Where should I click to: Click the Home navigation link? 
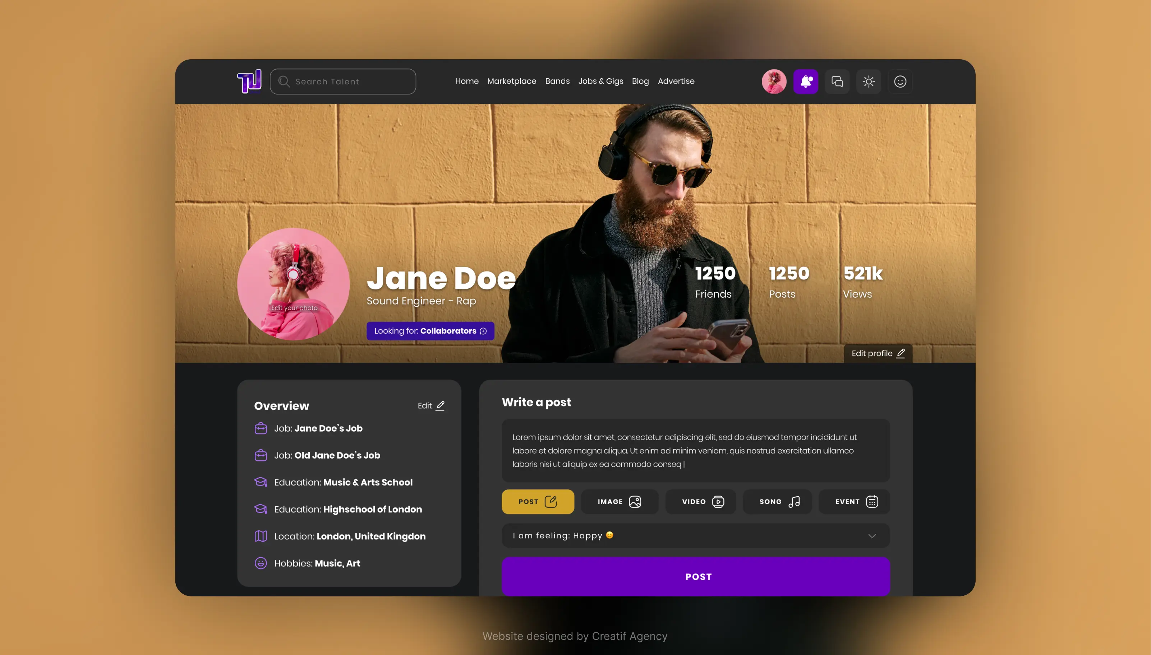[466, 80]
